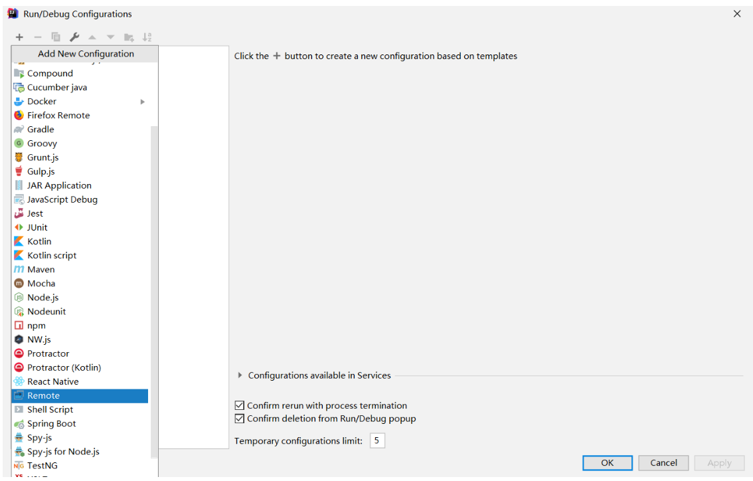Choose the Protractor entry
The height and width of the screenshot is (481, 753).
pyautogui.click(x=80, y=353)
